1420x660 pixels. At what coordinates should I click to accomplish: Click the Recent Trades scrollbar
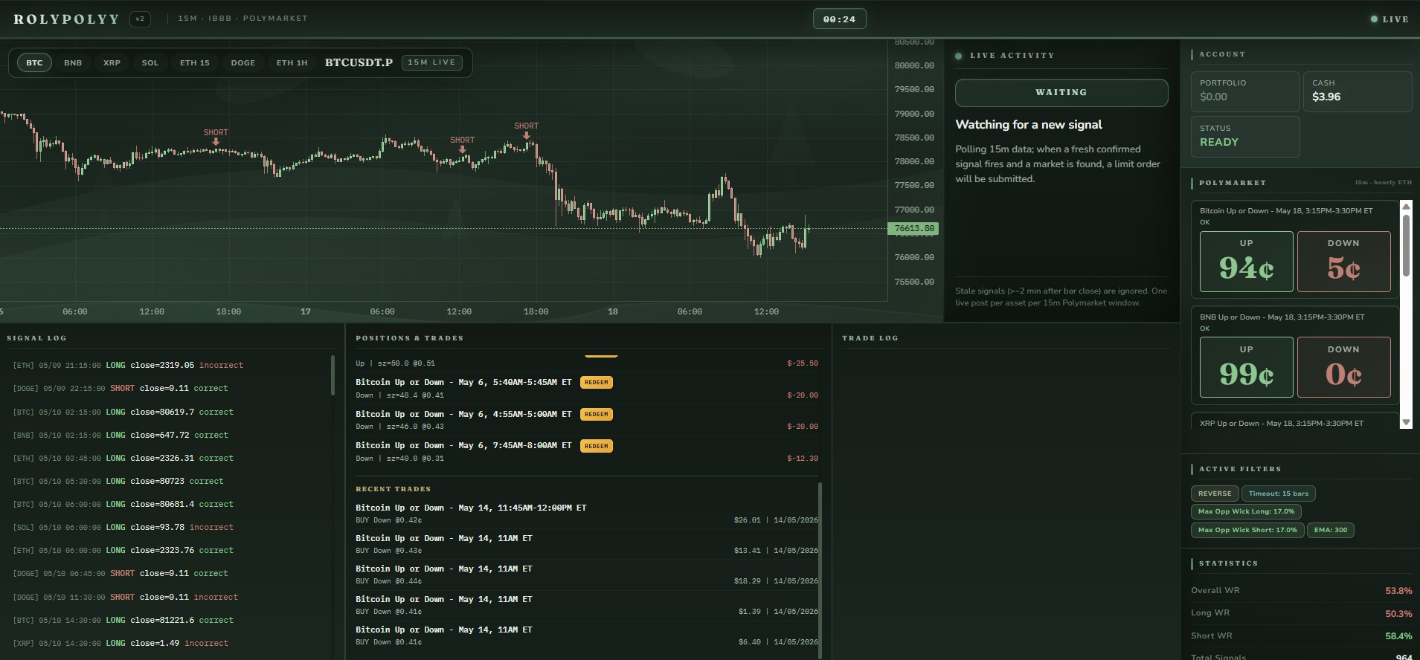point(820,570)
